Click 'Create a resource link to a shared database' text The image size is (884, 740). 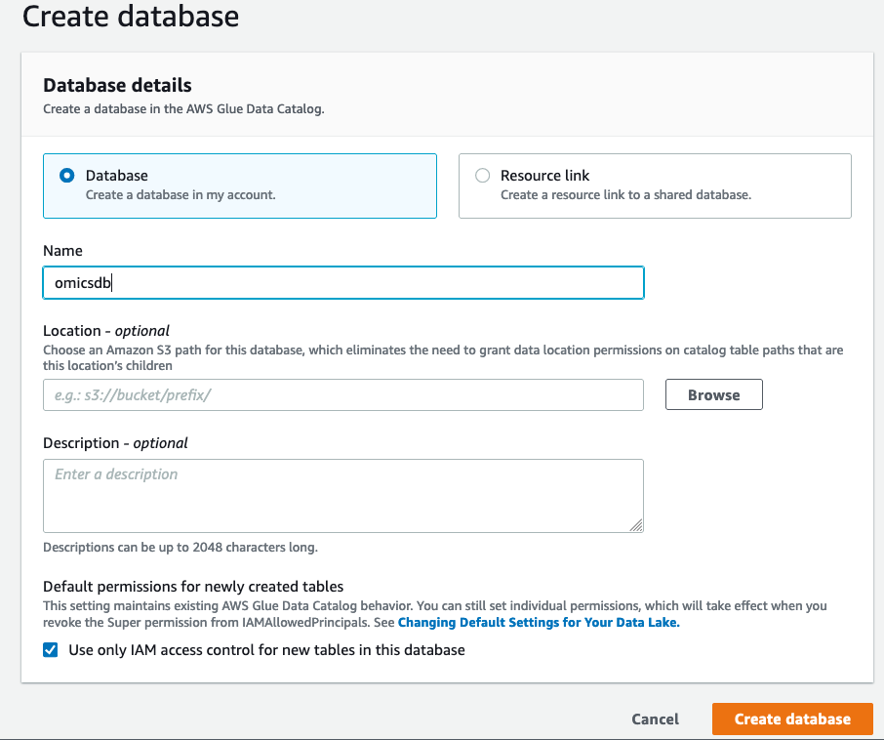coord(625,194)
